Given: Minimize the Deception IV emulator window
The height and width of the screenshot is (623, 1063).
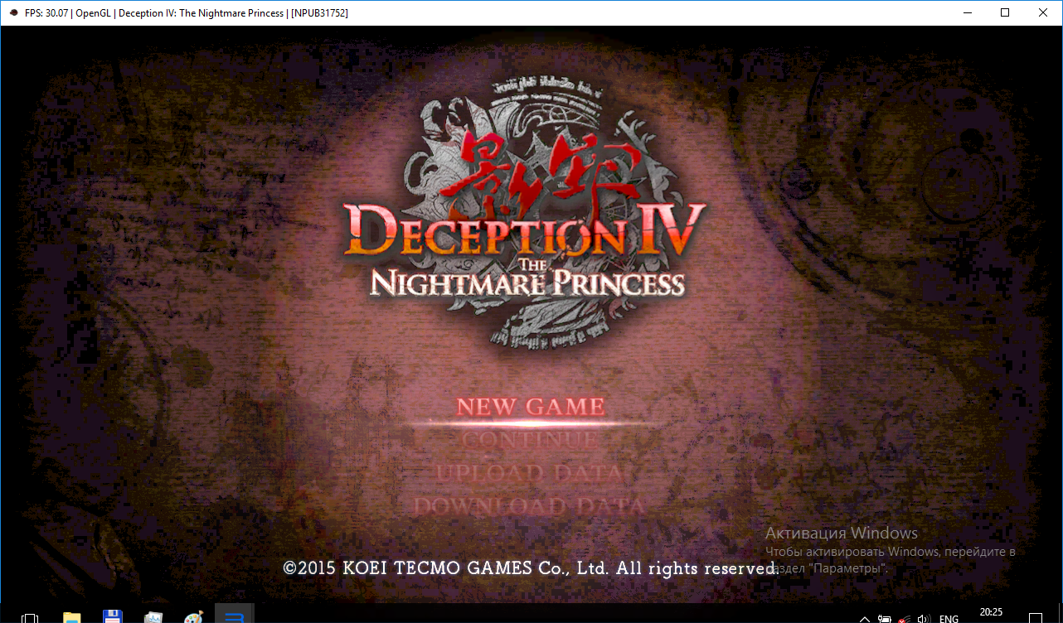Looking at the screenshot, I should click(967, 12).
